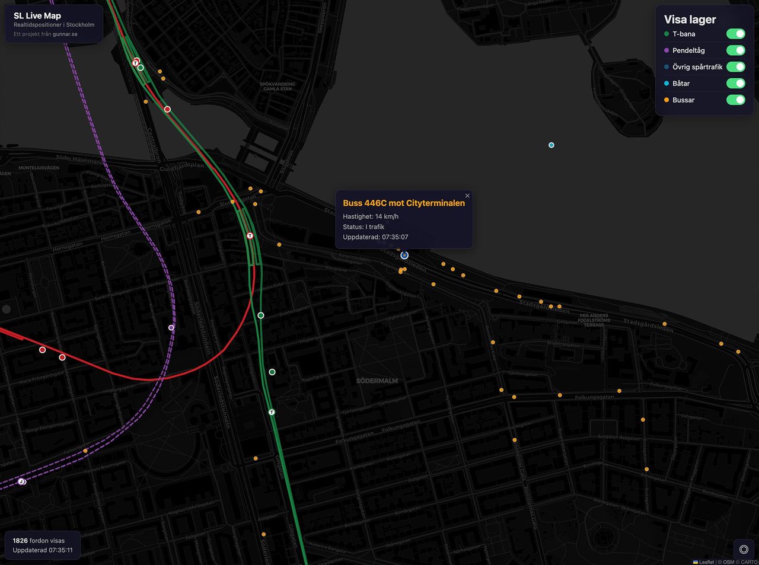
Task: Open the OSM attribution link
Action: pos(728,562)
